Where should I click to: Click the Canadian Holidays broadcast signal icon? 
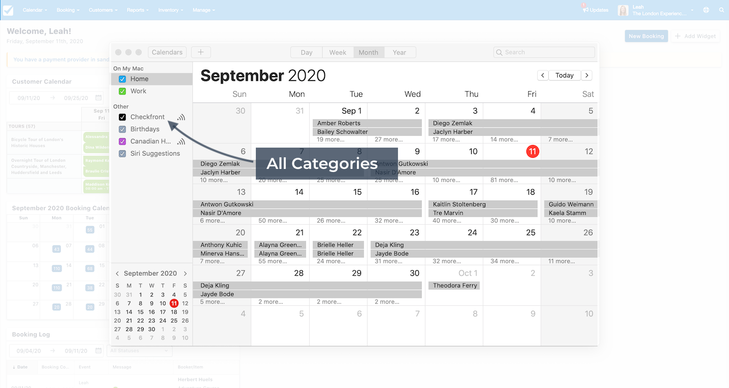(181, 142)
